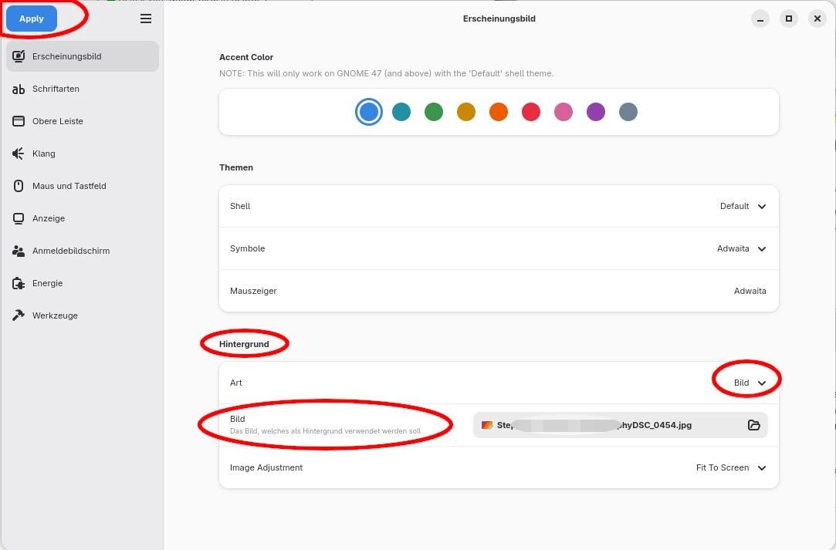Select the blue accent color
The width and height of the screenshot is (836, 550).
coord(369,112)
